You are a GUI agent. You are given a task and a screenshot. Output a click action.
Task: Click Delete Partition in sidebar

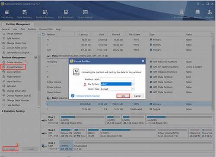13,62
